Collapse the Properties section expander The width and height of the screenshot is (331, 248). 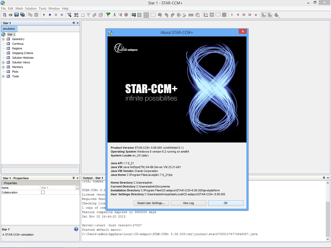coord(3,183)
